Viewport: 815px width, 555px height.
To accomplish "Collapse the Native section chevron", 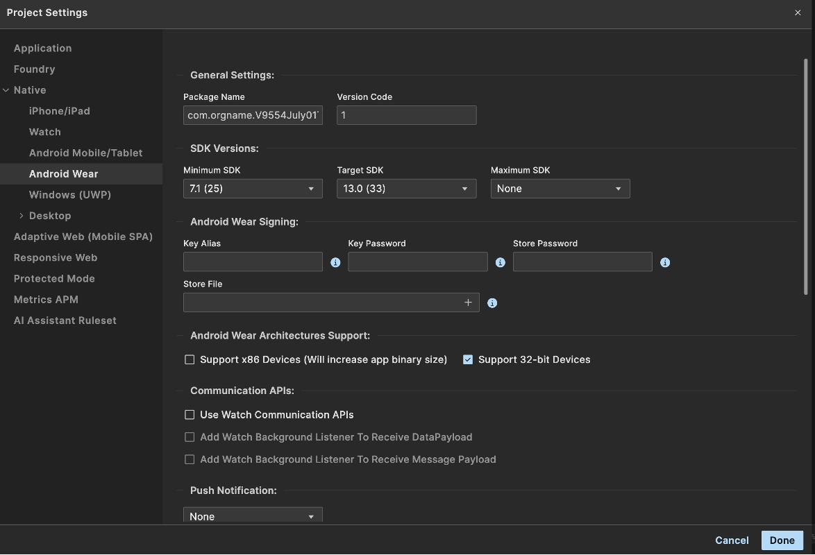I will [x=6, y=90].
